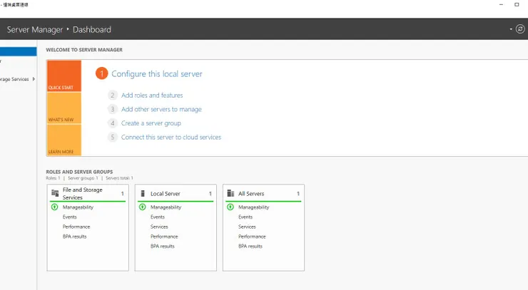528x290 pixels.
Task: Click All Servers' green Manageability status icon
Action: click(230, 207)
